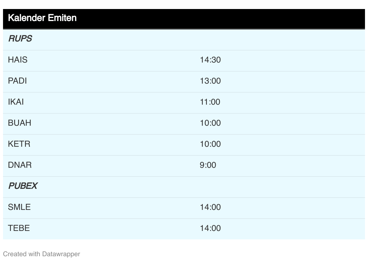Click the 11:00 time for IKAI
The image size is (368, 261).
click(x=210, y=102)
